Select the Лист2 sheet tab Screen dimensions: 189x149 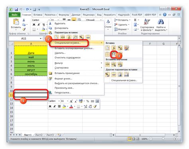[39, 135]
